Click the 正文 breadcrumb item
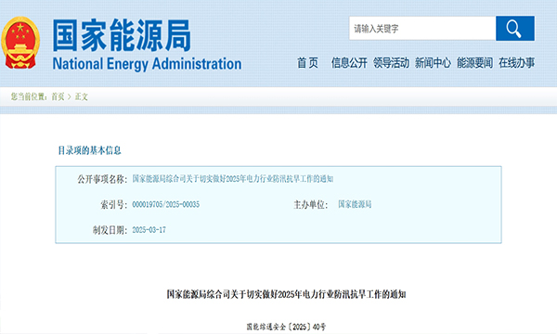The height and width of the screenshot is (334, 557). coord(82,96)
